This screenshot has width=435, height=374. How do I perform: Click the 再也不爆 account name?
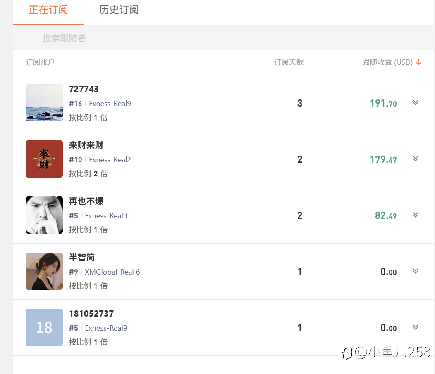coord(86,201)
